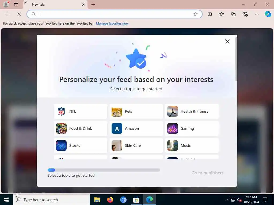274x205 pixels.
Task: Open the Windows Start menu
Action: pyautogui.click(x=6, y=200)
